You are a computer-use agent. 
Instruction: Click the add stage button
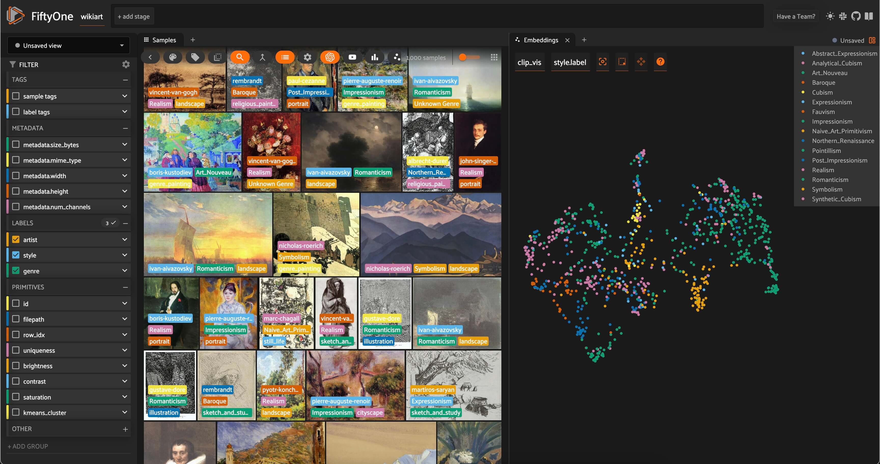[x=134, y=16]
